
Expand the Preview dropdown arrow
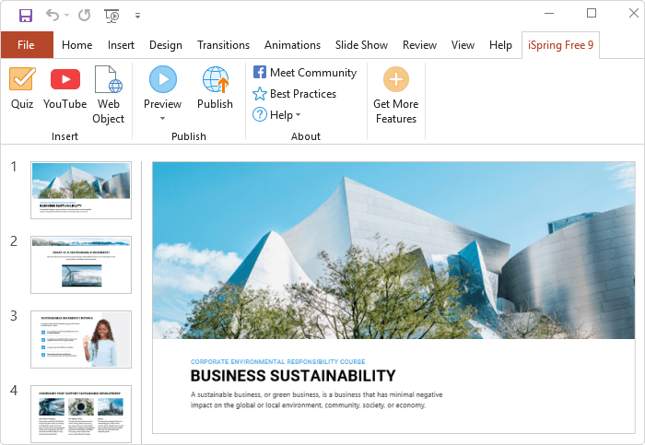click(162, 119)
